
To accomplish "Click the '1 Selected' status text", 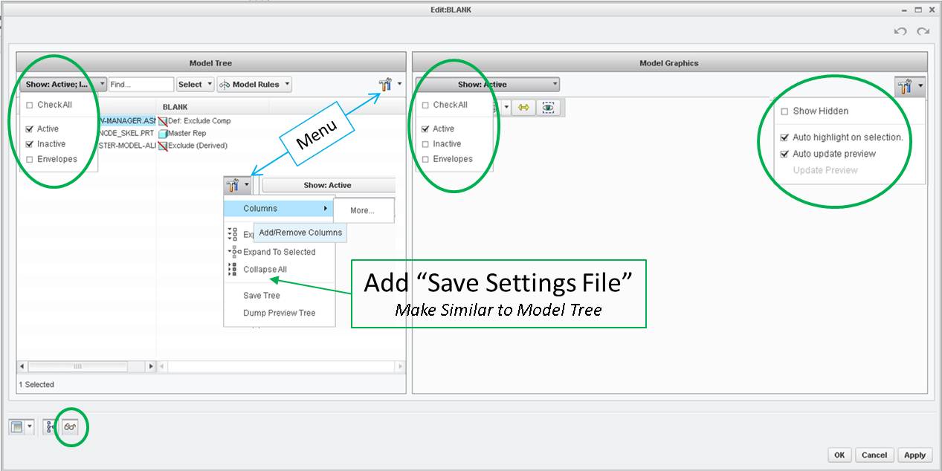I will (x=36, y=385).
